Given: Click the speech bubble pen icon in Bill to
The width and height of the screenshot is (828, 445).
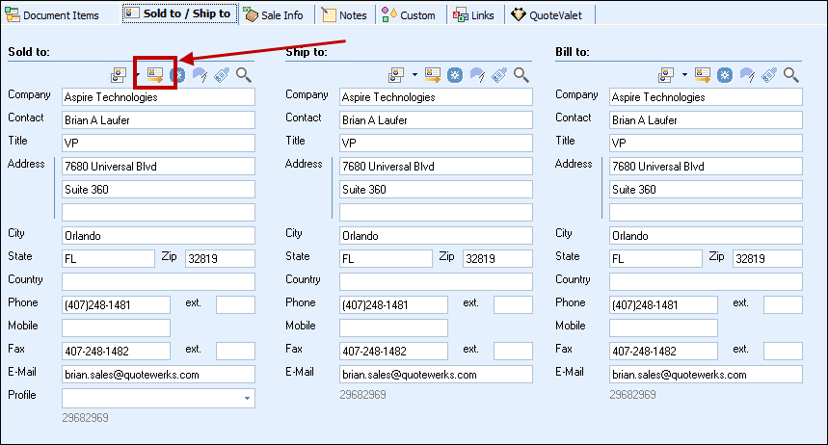Looking at the screenshot, I should tap(747, 74).
